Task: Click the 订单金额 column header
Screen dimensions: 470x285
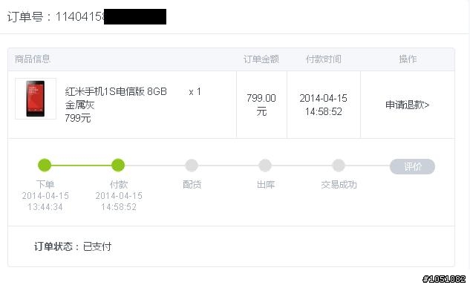Action: [x=261, y=59]
